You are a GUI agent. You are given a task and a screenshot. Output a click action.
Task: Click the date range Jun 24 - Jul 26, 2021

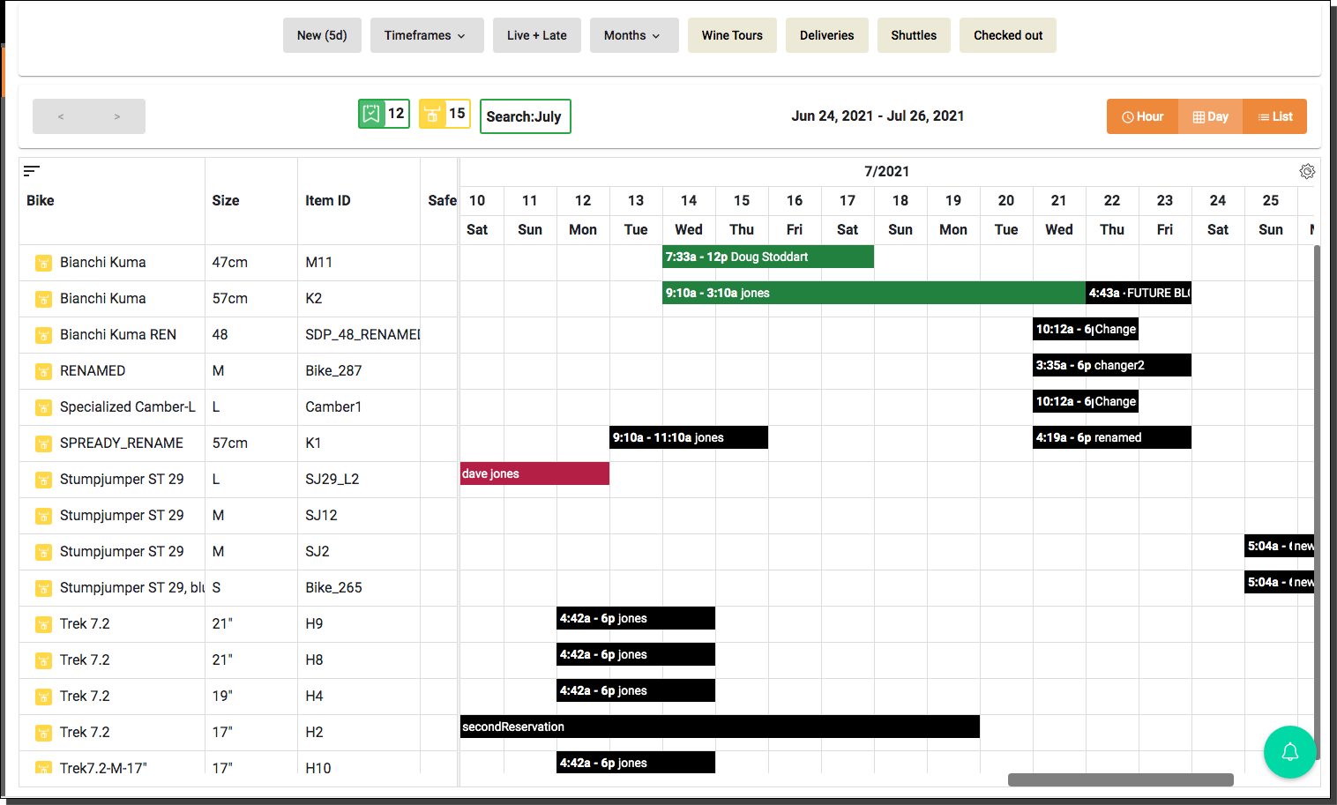(x=878, y=116)
